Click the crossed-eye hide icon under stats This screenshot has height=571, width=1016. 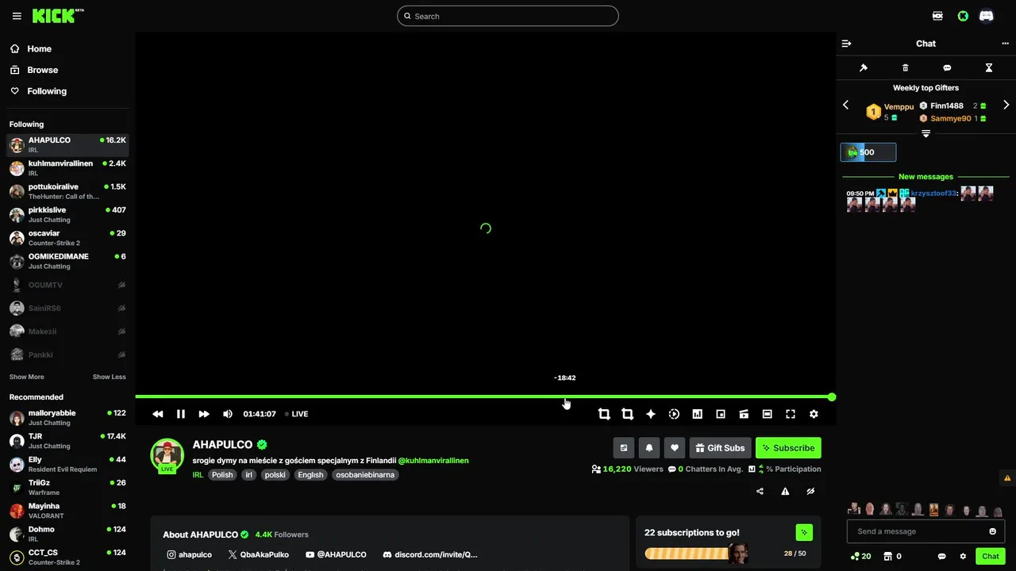pyautogui.click(x=810, y=492)
